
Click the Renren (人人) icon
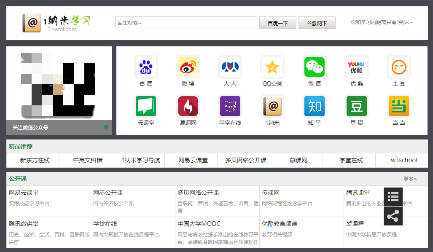pos(230,67)
